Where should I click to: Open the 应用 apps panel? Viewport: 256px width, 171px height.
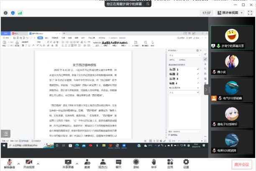click(170, 164)
